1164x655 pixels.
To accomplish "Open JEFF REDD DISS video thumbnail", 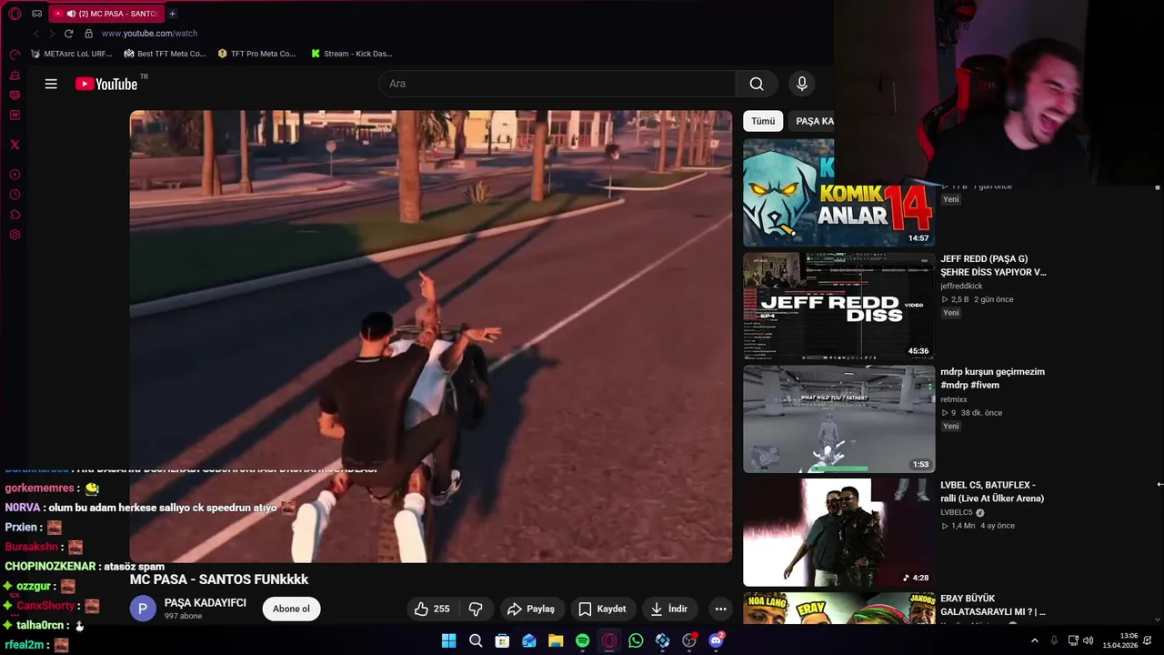I will [x=838, y=306].
